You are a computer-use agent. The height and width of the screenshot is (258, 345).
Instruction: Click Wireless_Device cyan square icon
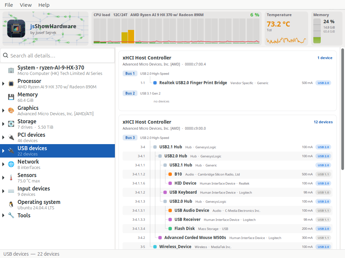(x=155, y=247)
